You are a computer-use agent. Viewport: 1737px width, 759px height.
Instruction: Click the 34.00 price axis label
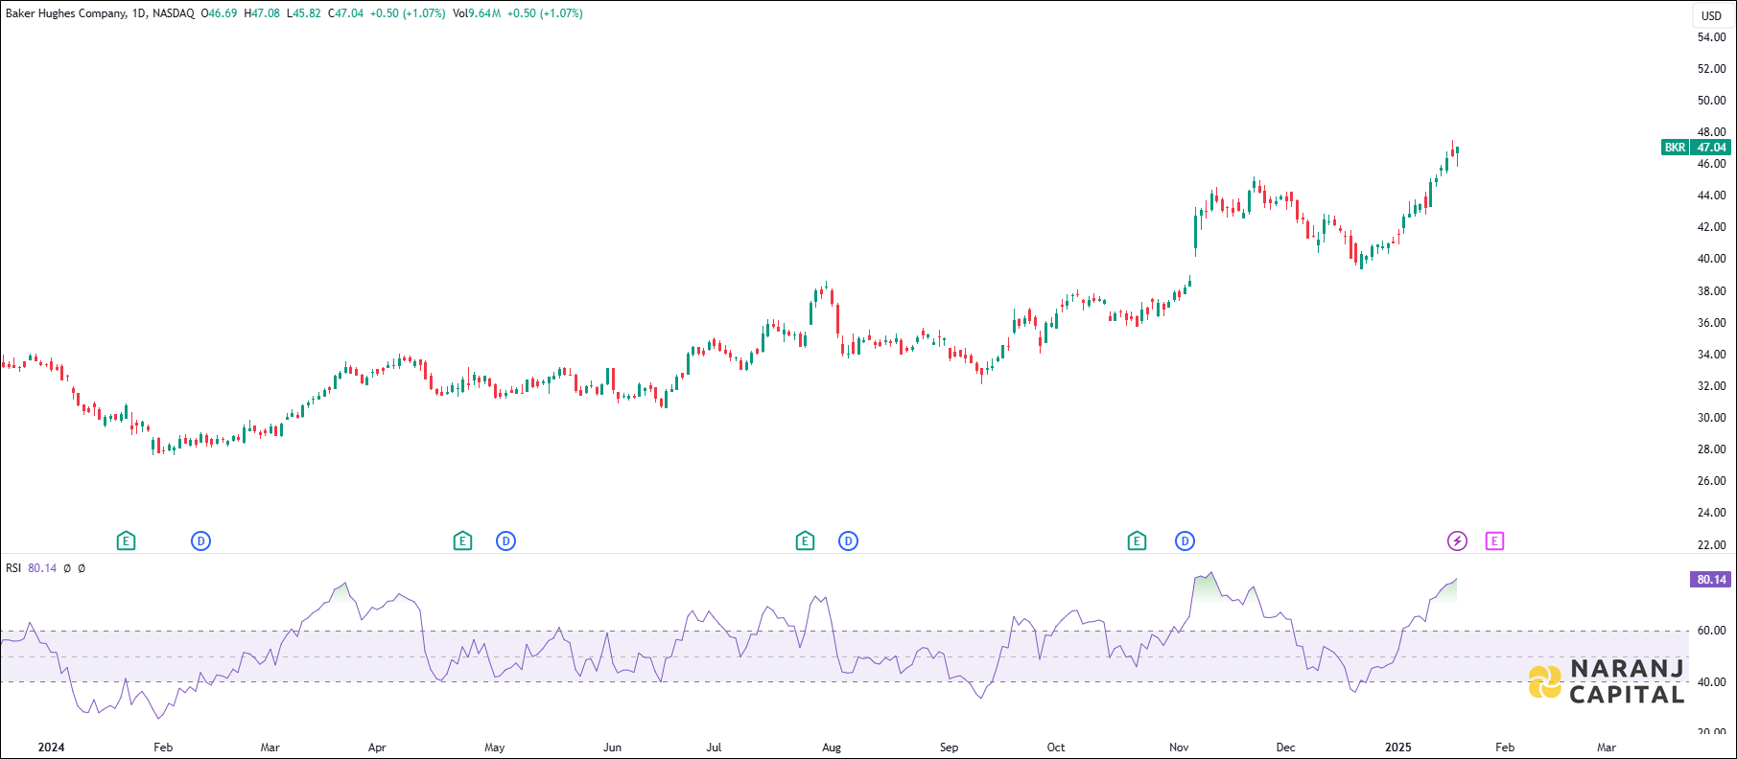(1711, 355)
